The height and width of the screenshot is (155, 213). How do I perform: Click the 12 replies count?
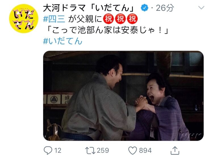(x=58, y=150)
